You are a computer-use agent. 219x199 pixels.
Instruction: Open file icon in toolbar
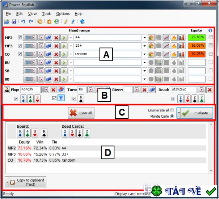[x=7, y=21]
